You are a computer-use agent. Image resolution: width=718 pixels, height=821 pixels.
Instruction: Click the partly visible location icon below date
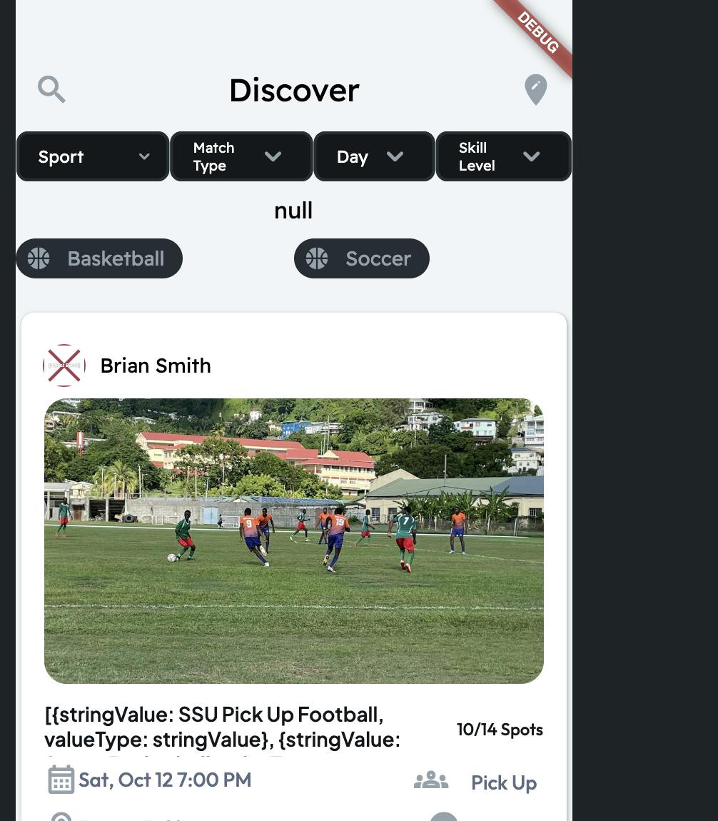pos(61,817)
